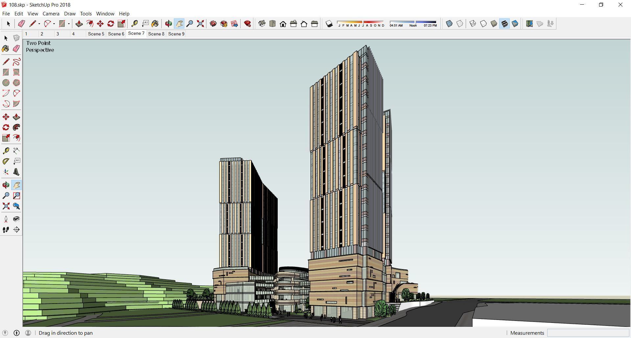
Task: Click the Measurements input box
Action: tap(588, 333)
